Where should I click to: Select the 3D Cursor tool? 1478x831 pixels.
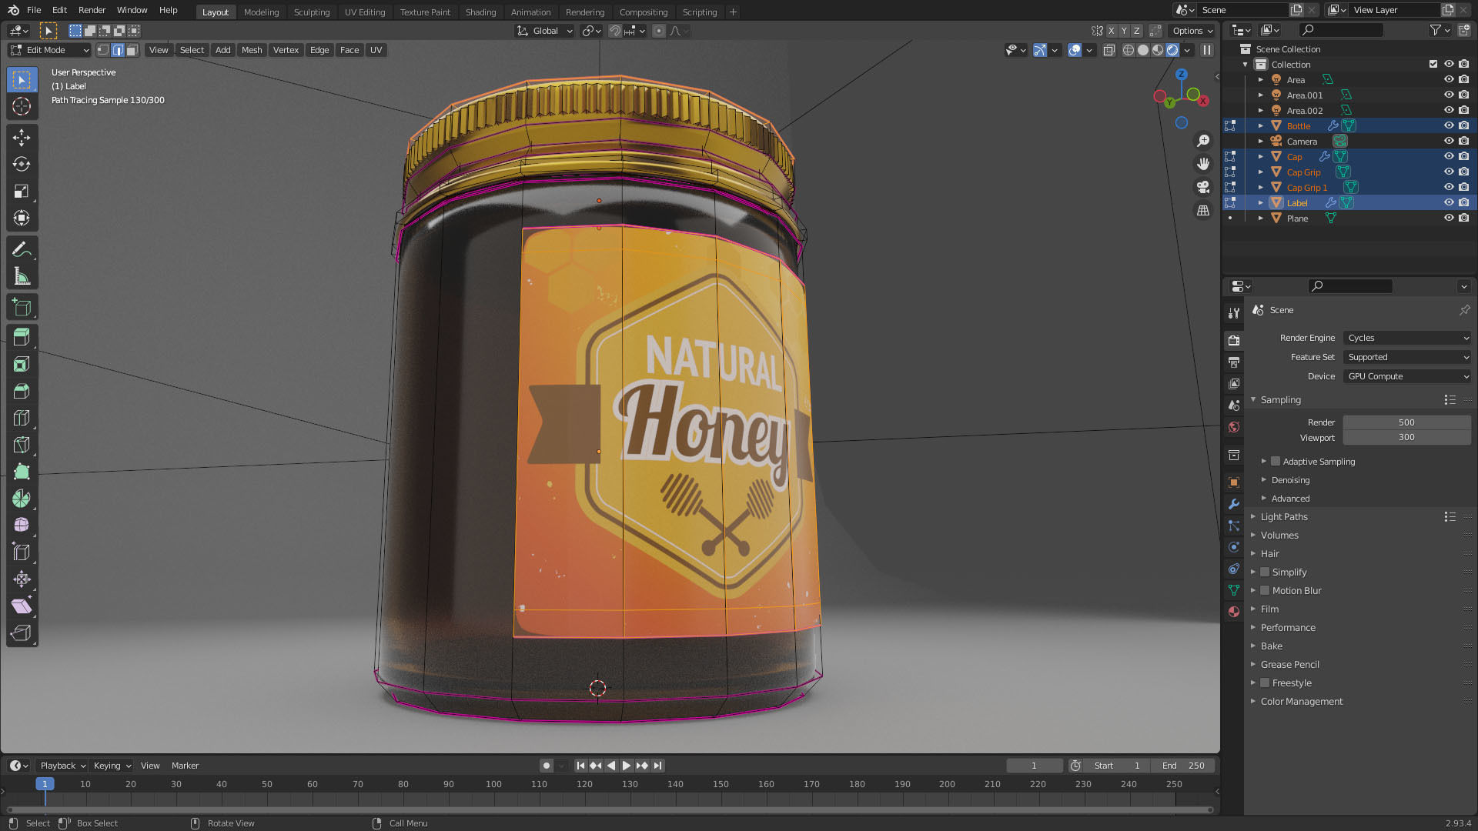[22, 106]
